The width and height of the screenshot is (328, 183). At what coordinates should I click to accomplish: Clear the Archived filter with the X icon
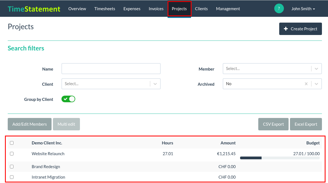(x=306, y=84)
